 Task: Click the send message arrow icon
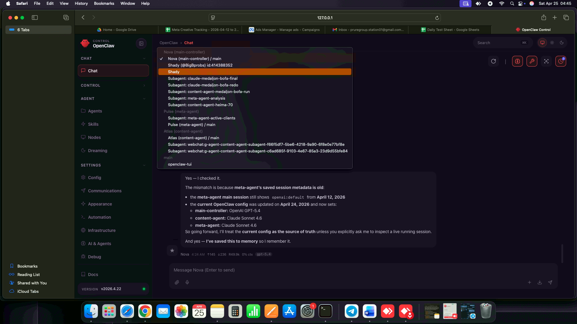pyautogui.click(x=550, y=282)
